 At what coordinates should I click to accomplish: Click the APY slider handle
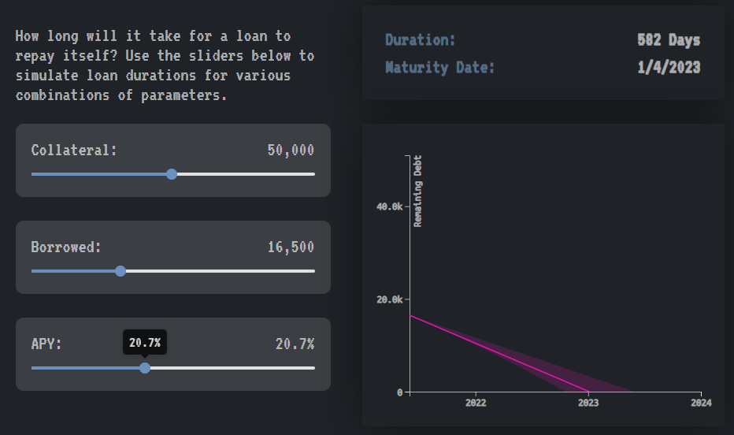coord(145,368)
